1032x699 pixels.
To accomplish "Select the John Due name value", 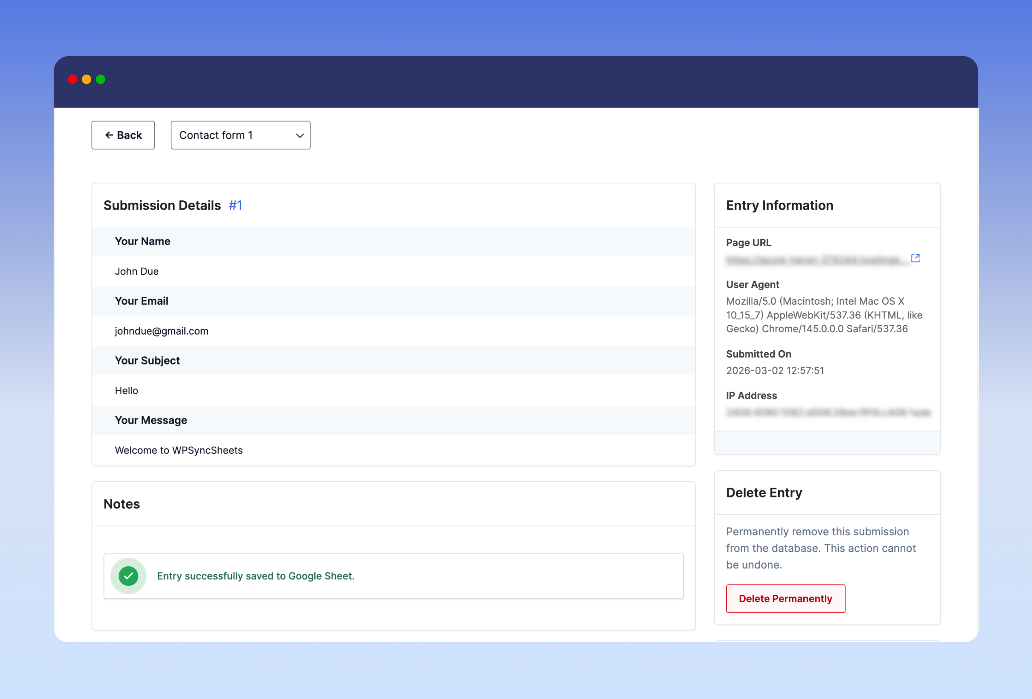I will [137, 271].
